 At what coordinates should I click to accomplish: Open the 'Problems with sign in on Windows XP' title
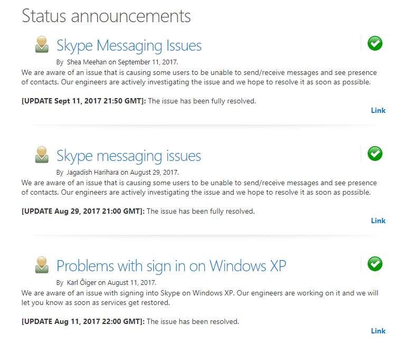coord(171,266)
